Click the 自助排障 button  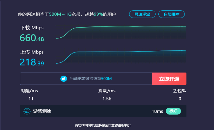(171, 14)
